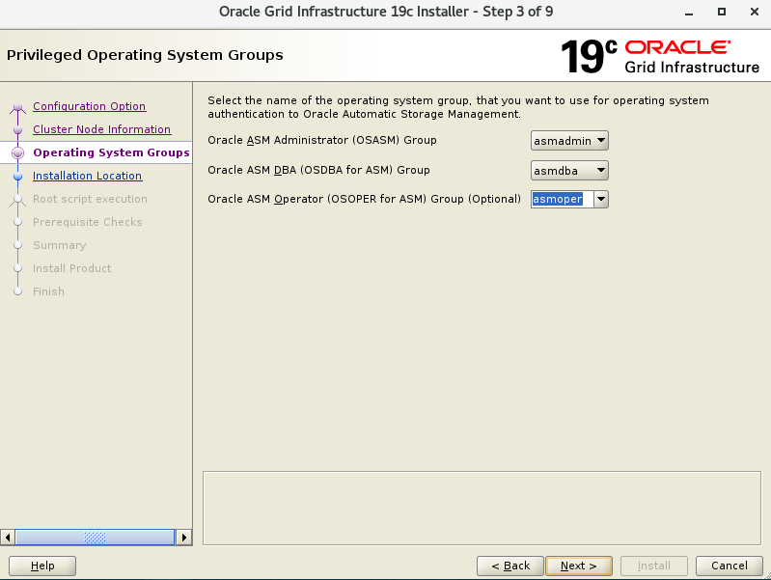This screenshot has height=580, width=771.
Task: Open the OSDBA for ASM dropdown showing asmdba
Action: coord(569,171)
